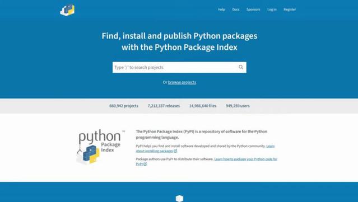
Task: Click the 7,212,337 releases statistic
Action: pyautogui.click(x=164, y=106)
